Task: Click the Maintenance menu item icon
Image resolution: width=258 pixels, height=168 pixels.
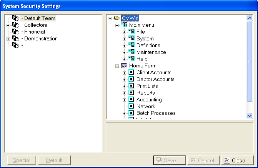Action: click(x=131, y=52)
